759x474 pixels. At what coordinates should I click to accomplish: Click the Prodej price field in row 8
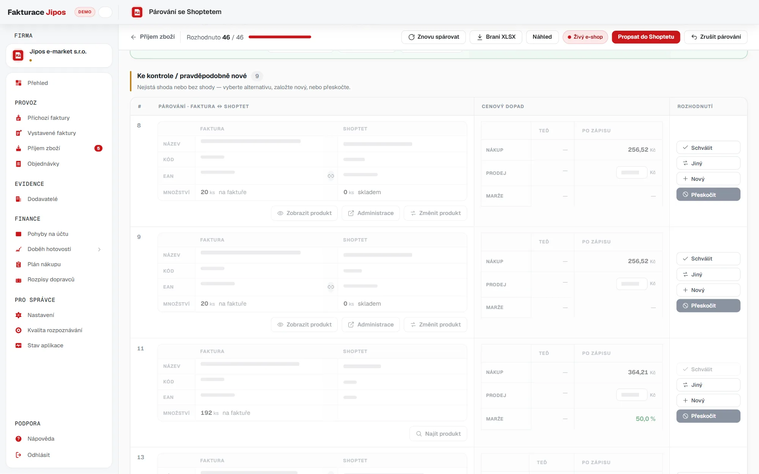631,173
